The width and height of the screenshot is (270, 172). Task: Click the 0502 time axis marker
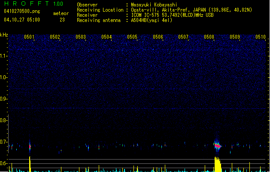tap(55, 37)
